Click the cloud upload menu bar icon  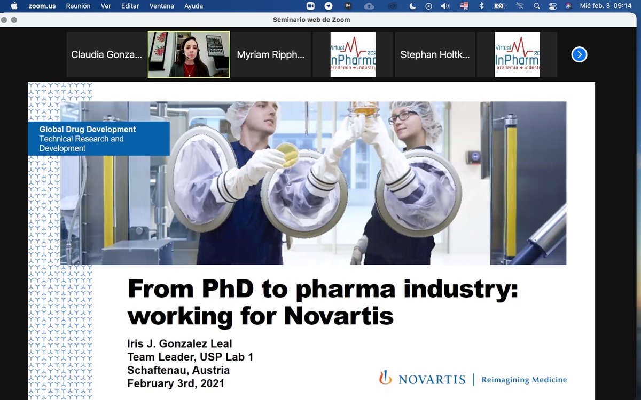(369, 6)
